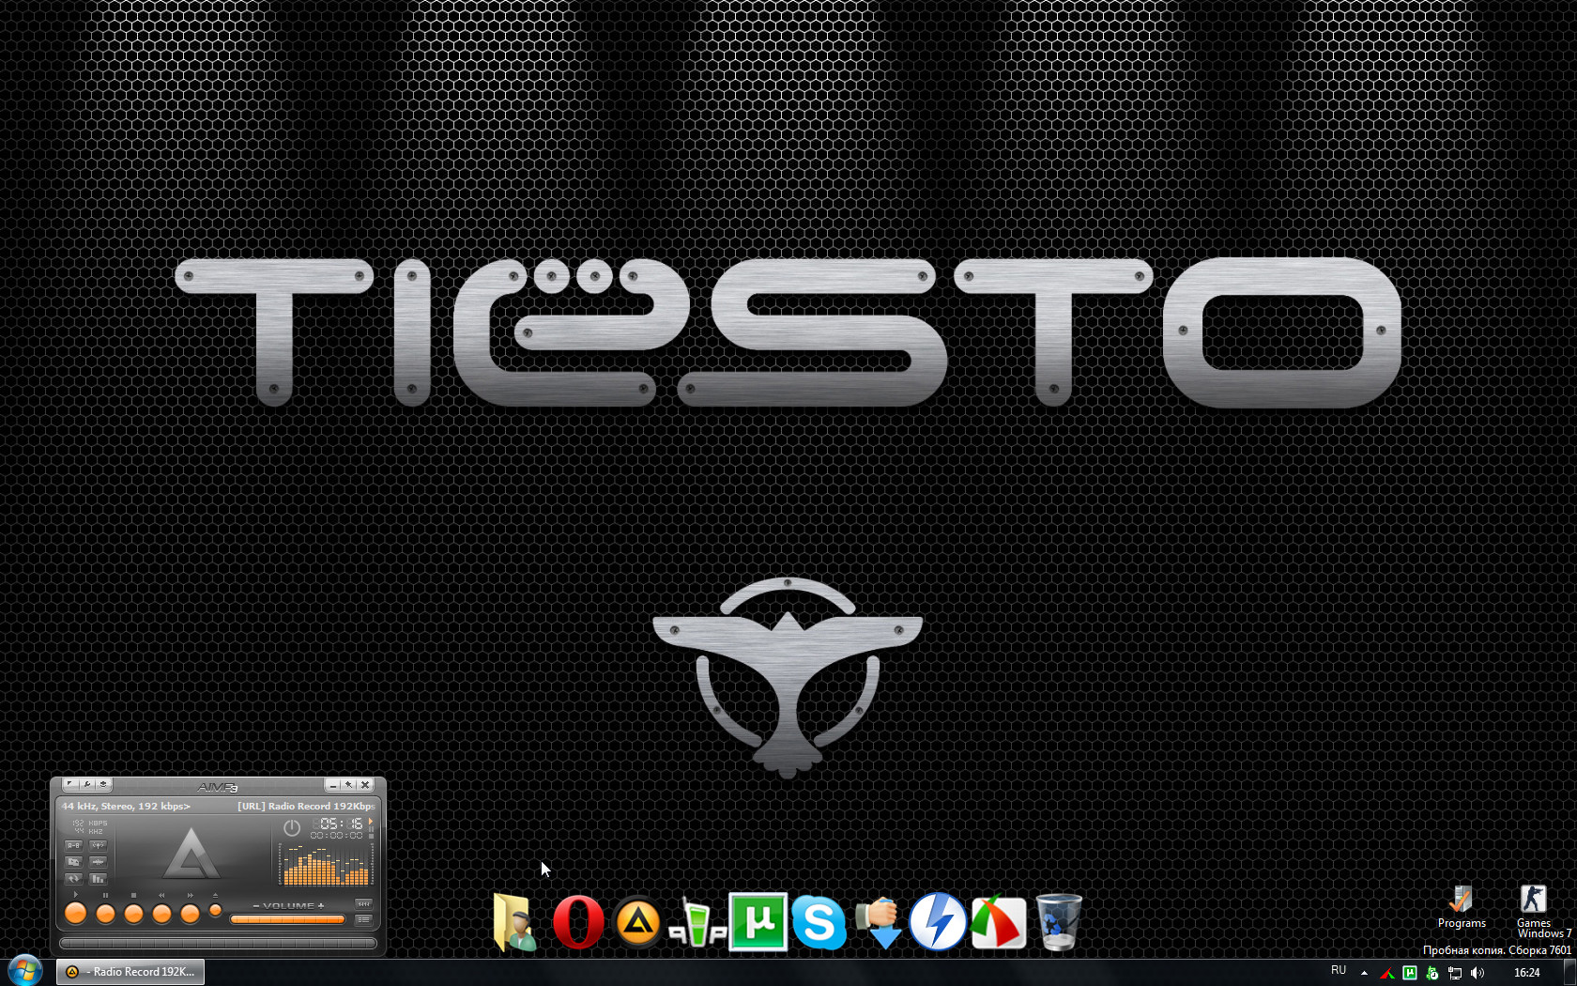Screen dimensions: 1577x986
Task: Click the button above the playlist button
Action: click(363, 904)
